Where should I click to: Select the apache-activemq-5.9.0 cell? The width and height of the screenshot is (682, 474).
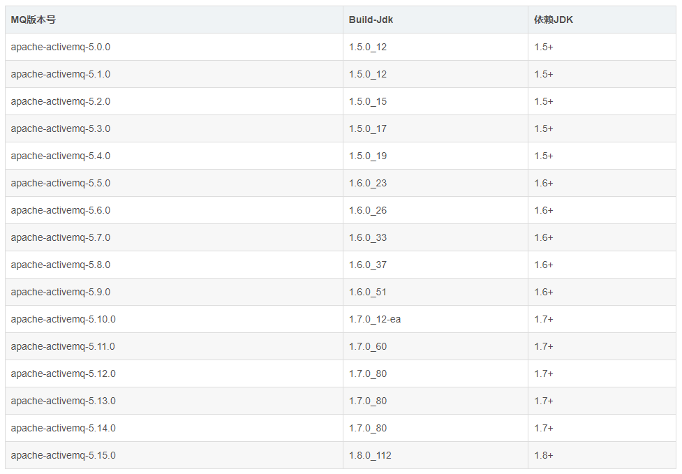tap(174, 292)
